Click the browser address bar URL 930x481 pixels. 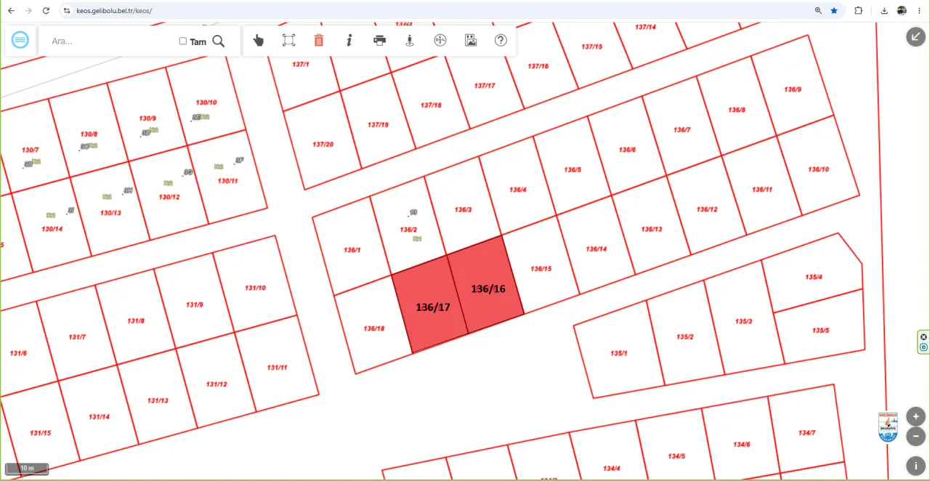click(114, 11)
